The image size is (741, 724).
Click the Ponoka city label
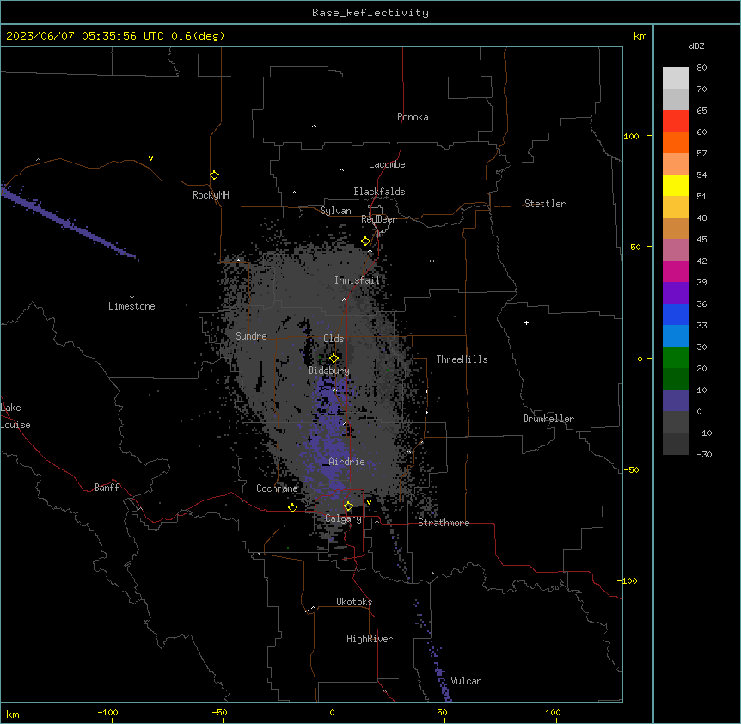click(413, 117)
